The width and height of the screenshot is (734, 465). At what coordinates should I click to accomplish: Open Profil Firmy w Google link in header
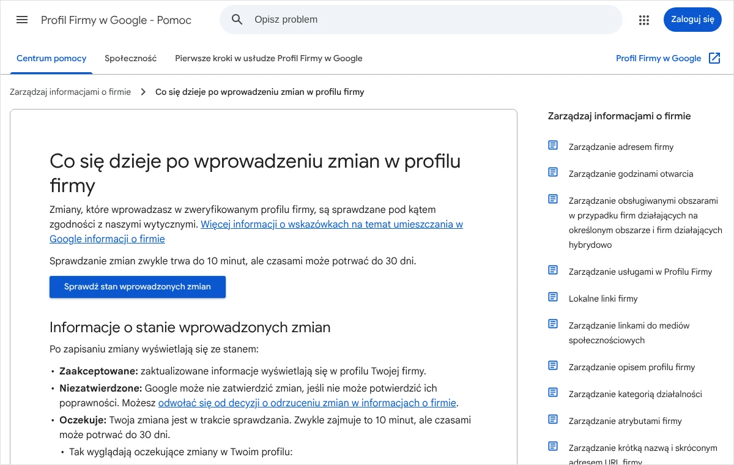[x=658, y=59]
